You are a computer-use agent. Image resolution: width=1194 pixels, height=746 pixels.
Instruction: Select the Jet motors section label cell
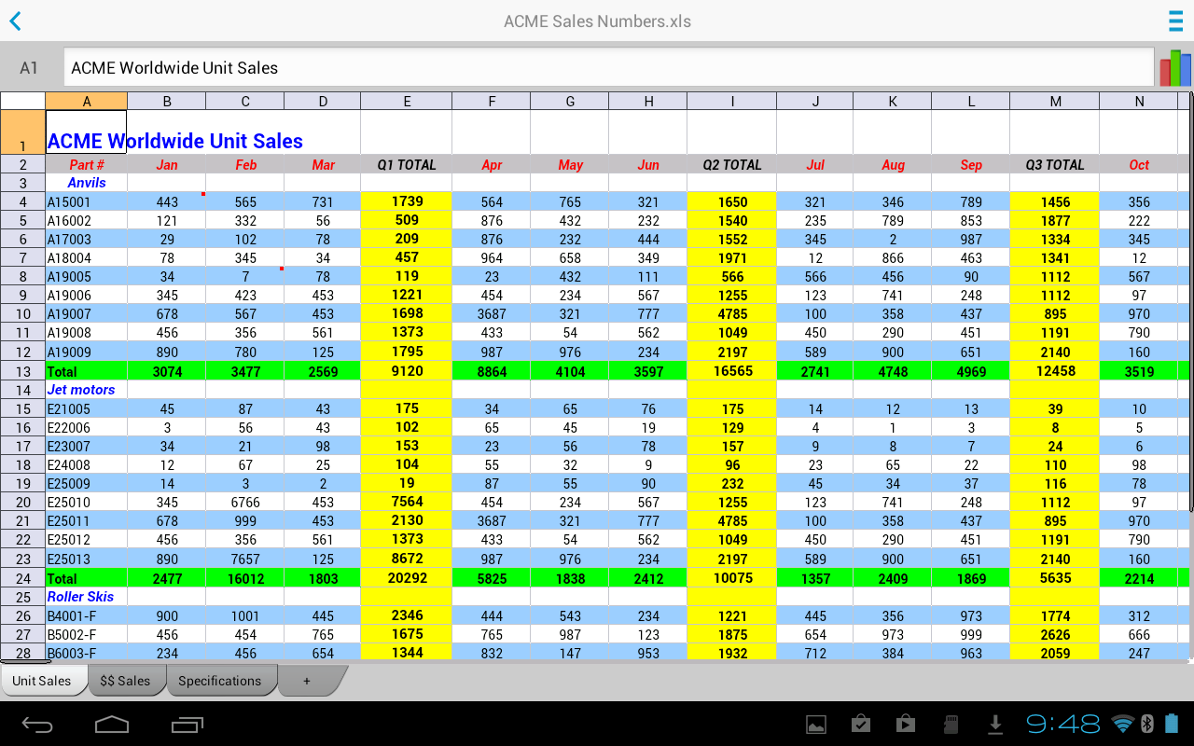click(x=87, y=389)
